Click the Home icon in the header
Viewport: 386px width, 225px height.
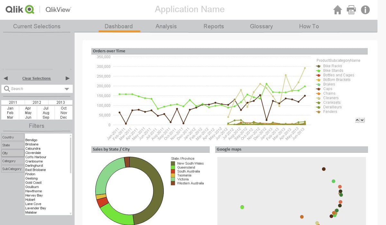(x=337, y=10)
